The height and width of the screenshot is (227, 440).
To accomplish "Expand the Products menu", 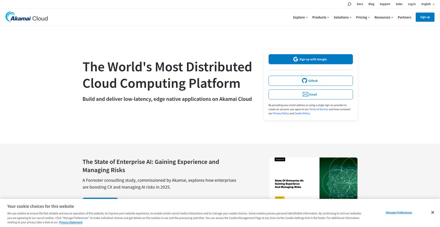I will pos(320,17).
